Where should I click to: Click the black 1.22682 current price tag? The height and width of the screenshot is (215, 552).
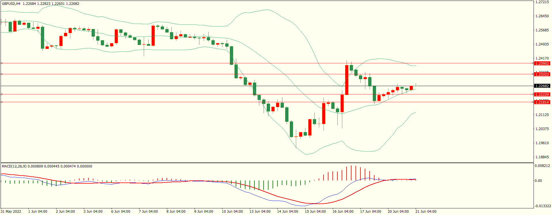[542, 86]
